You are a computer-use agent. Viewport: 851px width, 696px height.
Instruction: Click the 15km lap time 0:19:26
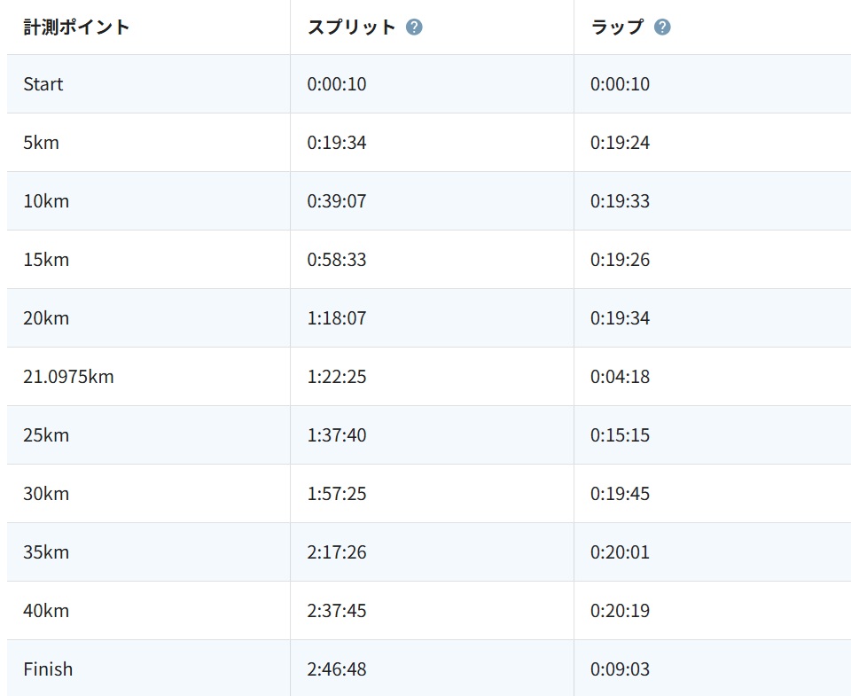click(x=621, y=260)
